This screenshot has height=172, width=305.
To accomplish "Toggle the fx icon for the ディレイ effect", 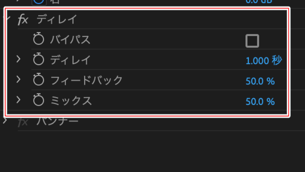I will point(23,20).
